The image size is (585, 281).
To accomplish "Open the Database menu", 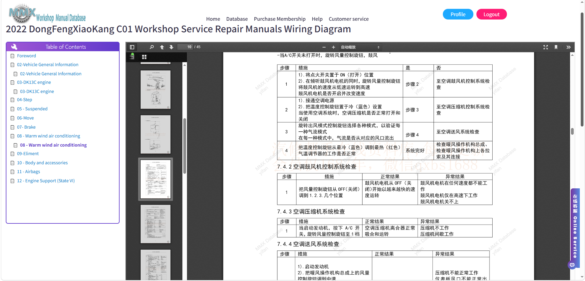I will pos(237,19).
